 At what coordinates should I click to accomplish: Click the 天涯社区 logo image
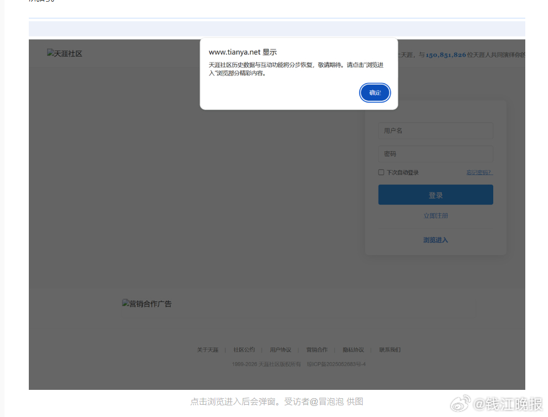pos(65,53)
